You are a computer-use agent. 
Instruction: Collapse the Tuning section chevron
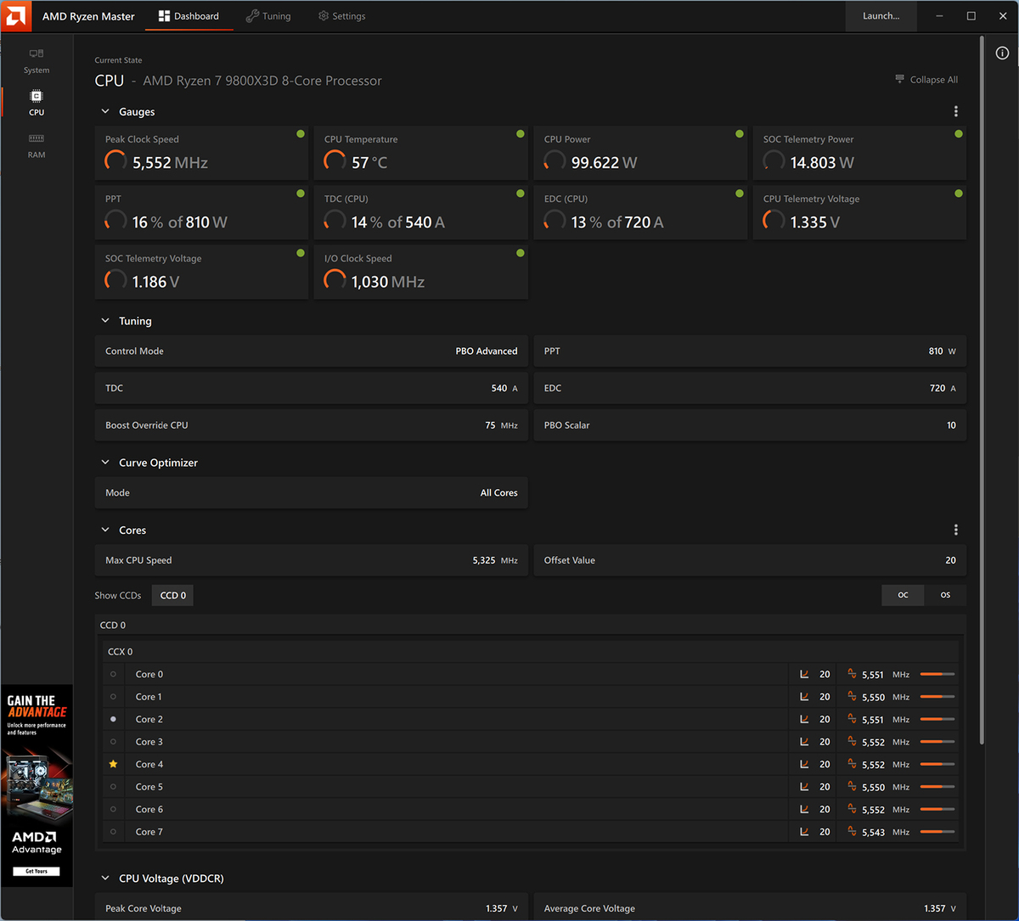click(x=105, y=321)
